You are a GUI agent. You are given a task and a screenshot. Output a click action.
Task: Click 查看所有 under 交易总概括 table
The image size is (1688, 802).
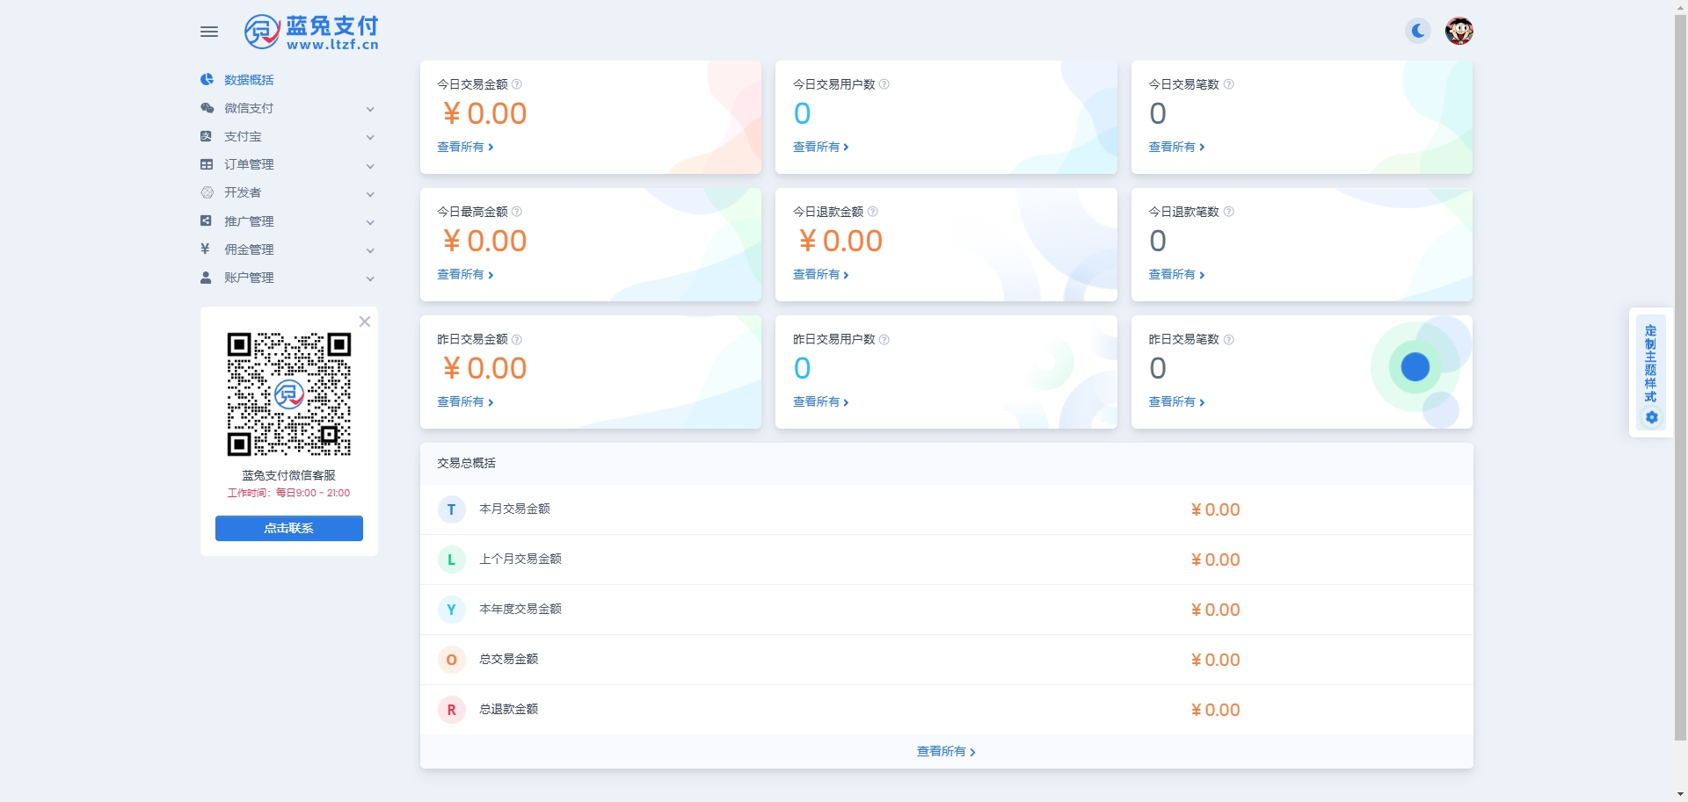click(x=946, y=752)
